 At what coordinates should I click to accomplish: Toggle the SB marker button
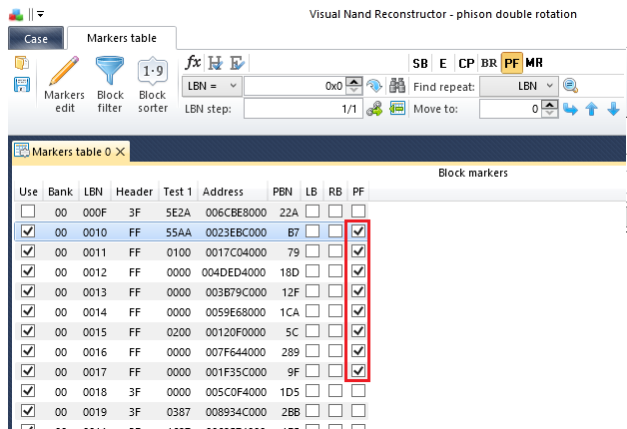tap(420, 63)
